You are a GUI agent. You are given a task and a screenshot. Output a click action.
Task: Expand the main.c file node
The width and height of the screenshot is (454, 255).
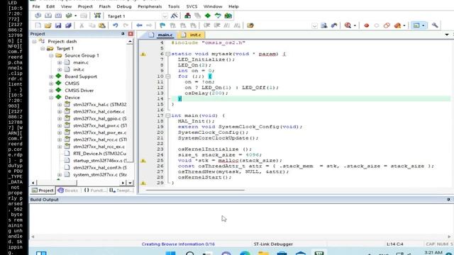click(x=60, y=62)
